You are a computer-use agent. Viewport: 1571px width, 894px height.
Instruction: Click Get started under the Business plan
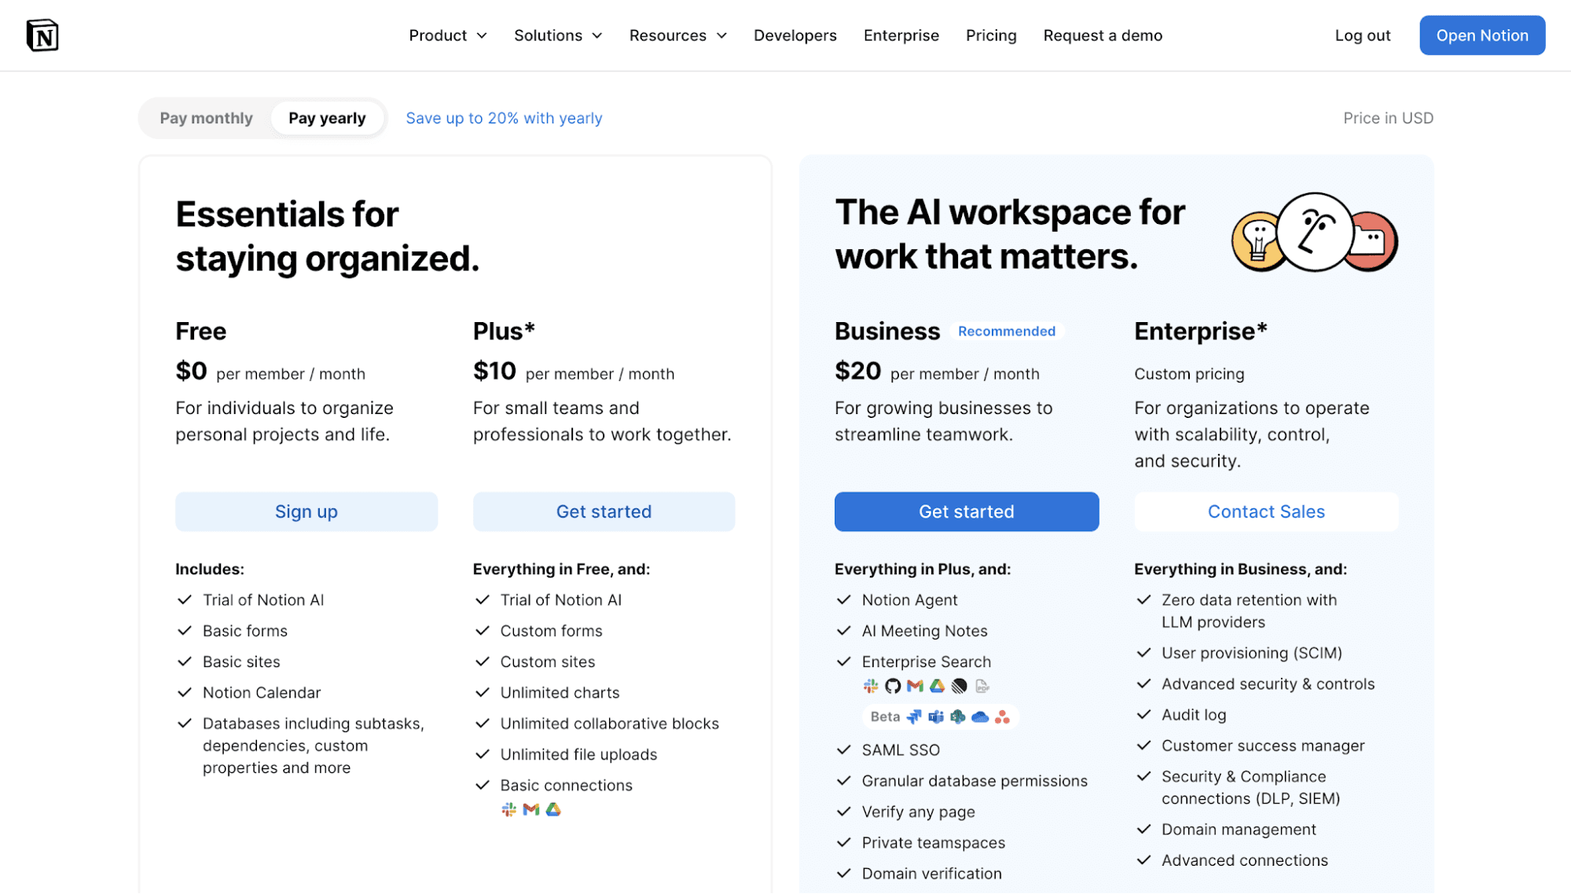[967, 512]
